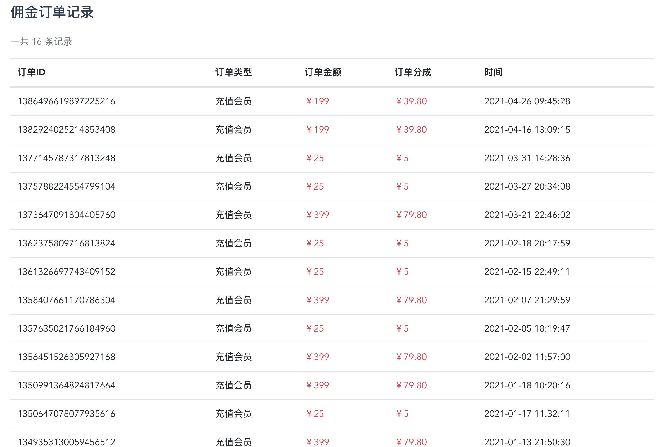The width and height of the screenshot is (671, 447).
Task: Select order ID 1386496619897225216
Action: point(66,101)
